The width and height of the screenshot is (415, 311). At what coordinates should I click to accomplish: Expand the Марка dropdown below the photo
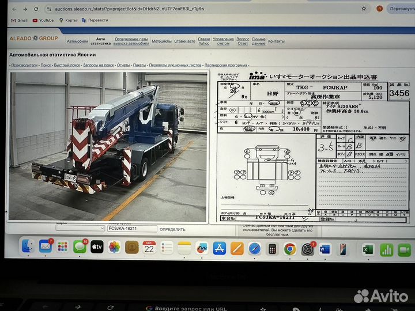(80, 229)
